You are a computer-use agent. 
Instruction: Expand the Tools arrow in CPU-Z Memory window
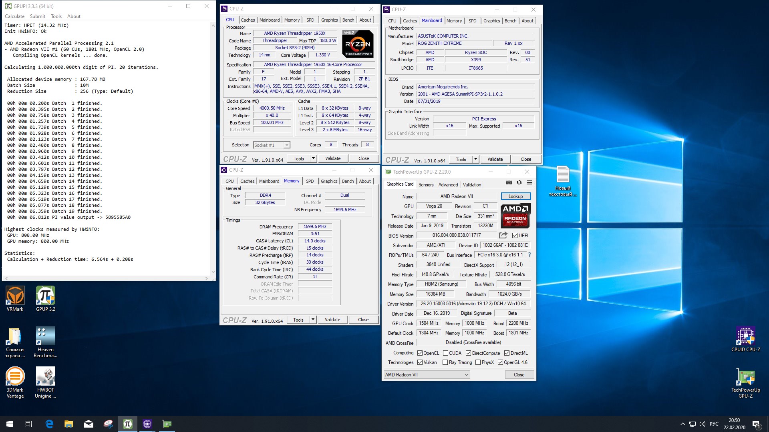[313, 320]
